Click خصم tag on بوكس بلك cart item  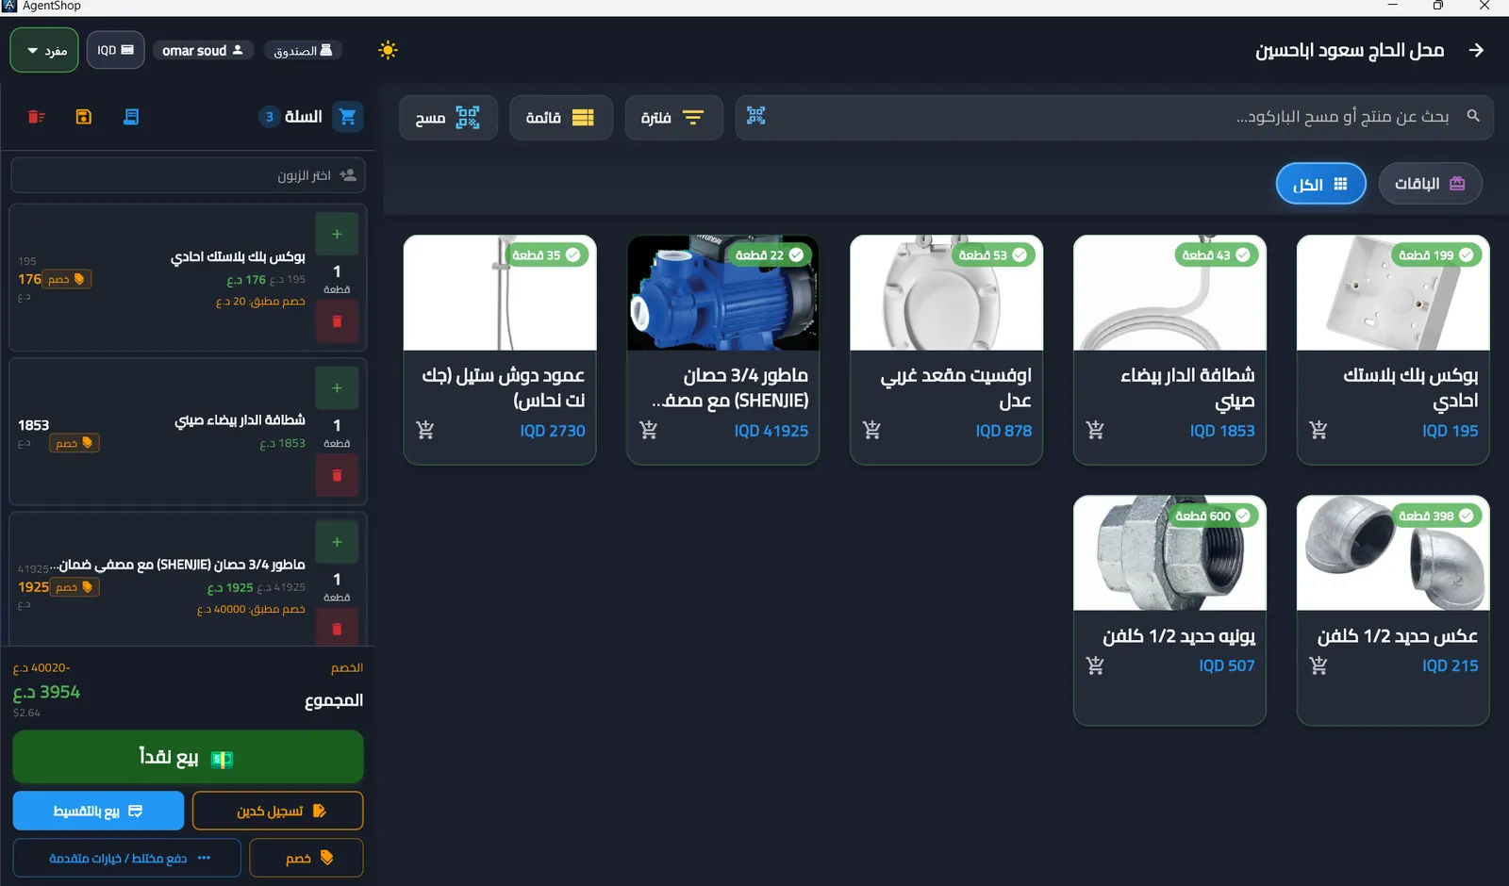coord(66,279)
